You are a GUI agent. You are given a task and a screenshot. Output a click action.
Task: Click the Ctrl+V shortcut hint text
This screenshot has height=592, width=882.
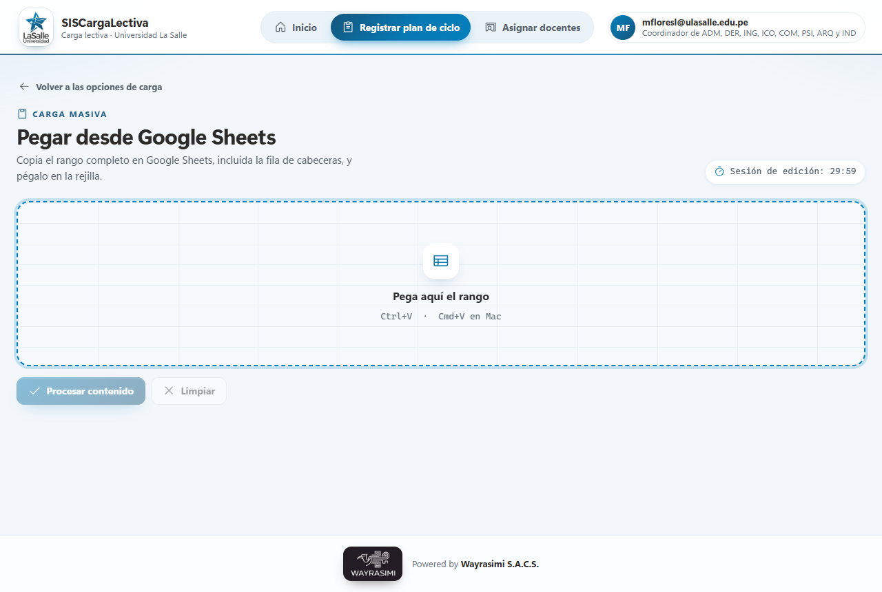coord(396,317)
